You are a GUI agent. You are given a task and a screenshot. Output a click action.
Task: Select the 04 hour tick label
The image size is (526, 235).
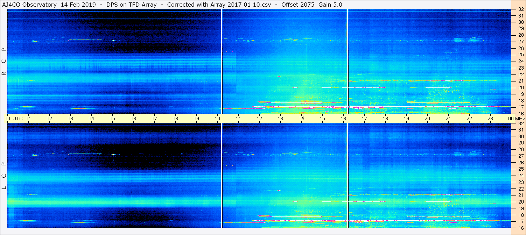click(91, 119)
